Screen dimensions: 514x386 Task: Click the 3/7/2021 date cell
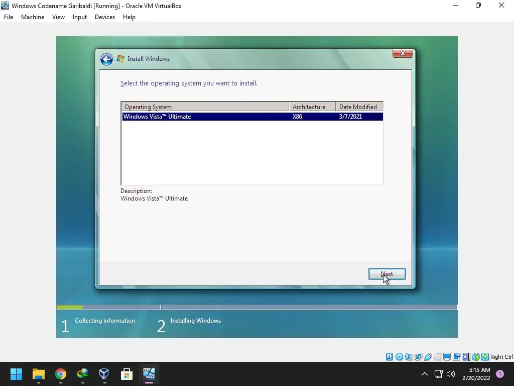pos(350,117)
